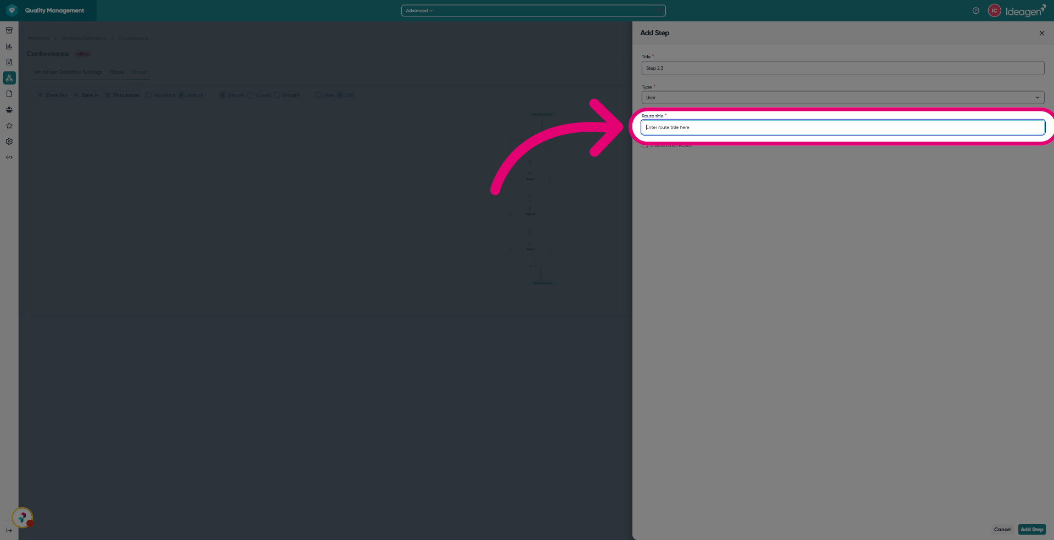Click the Fit to screen button
The image size is (1054, 540).
coord(122,95)
